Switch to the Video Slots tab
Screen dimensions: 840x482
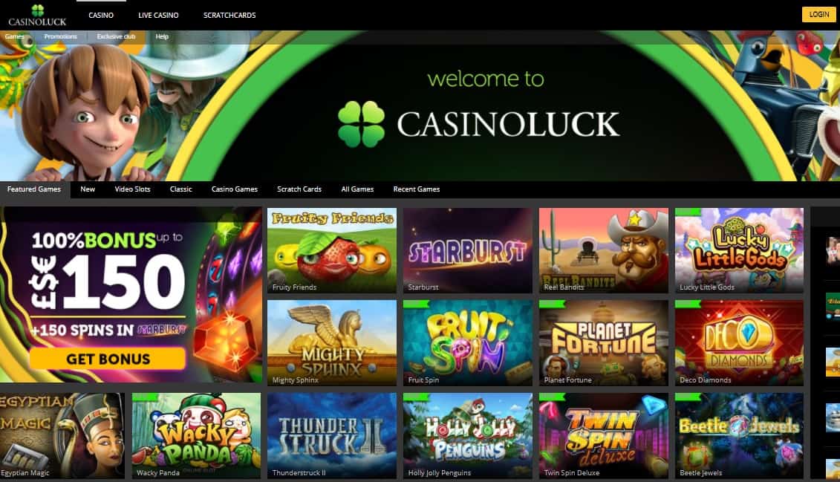132,189
